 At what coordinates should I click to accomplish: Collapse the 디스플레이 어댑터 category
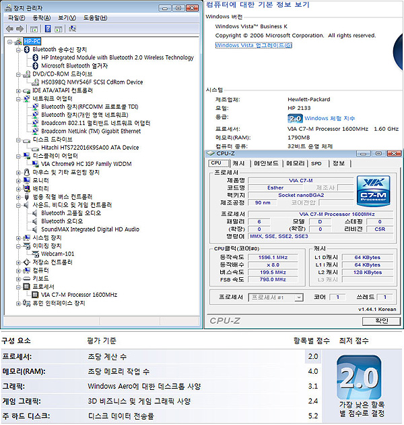pyautogui.click(x=18, y=157)
